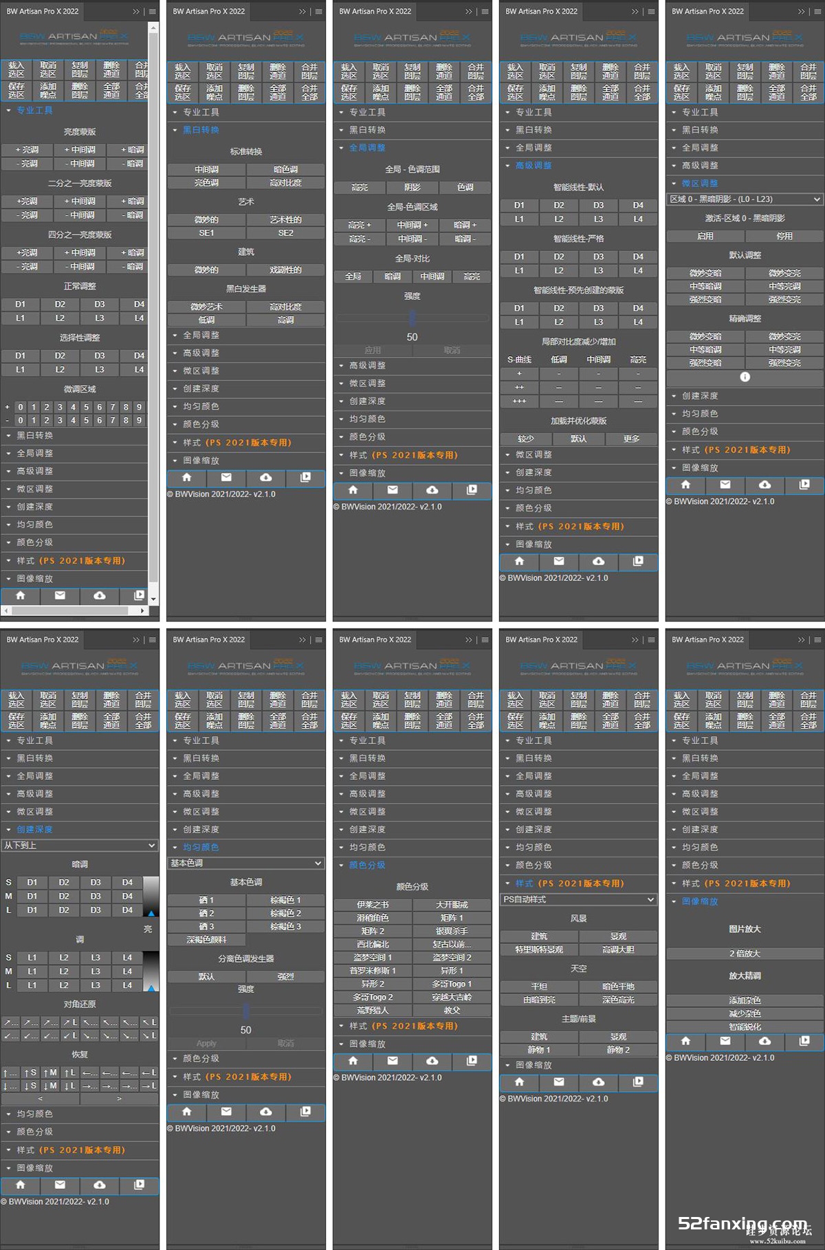Click the 戏剧性的 button under 建筑
Image resolution: width=825 pixels, height=1250 pixels.
(x=285, y=270)
